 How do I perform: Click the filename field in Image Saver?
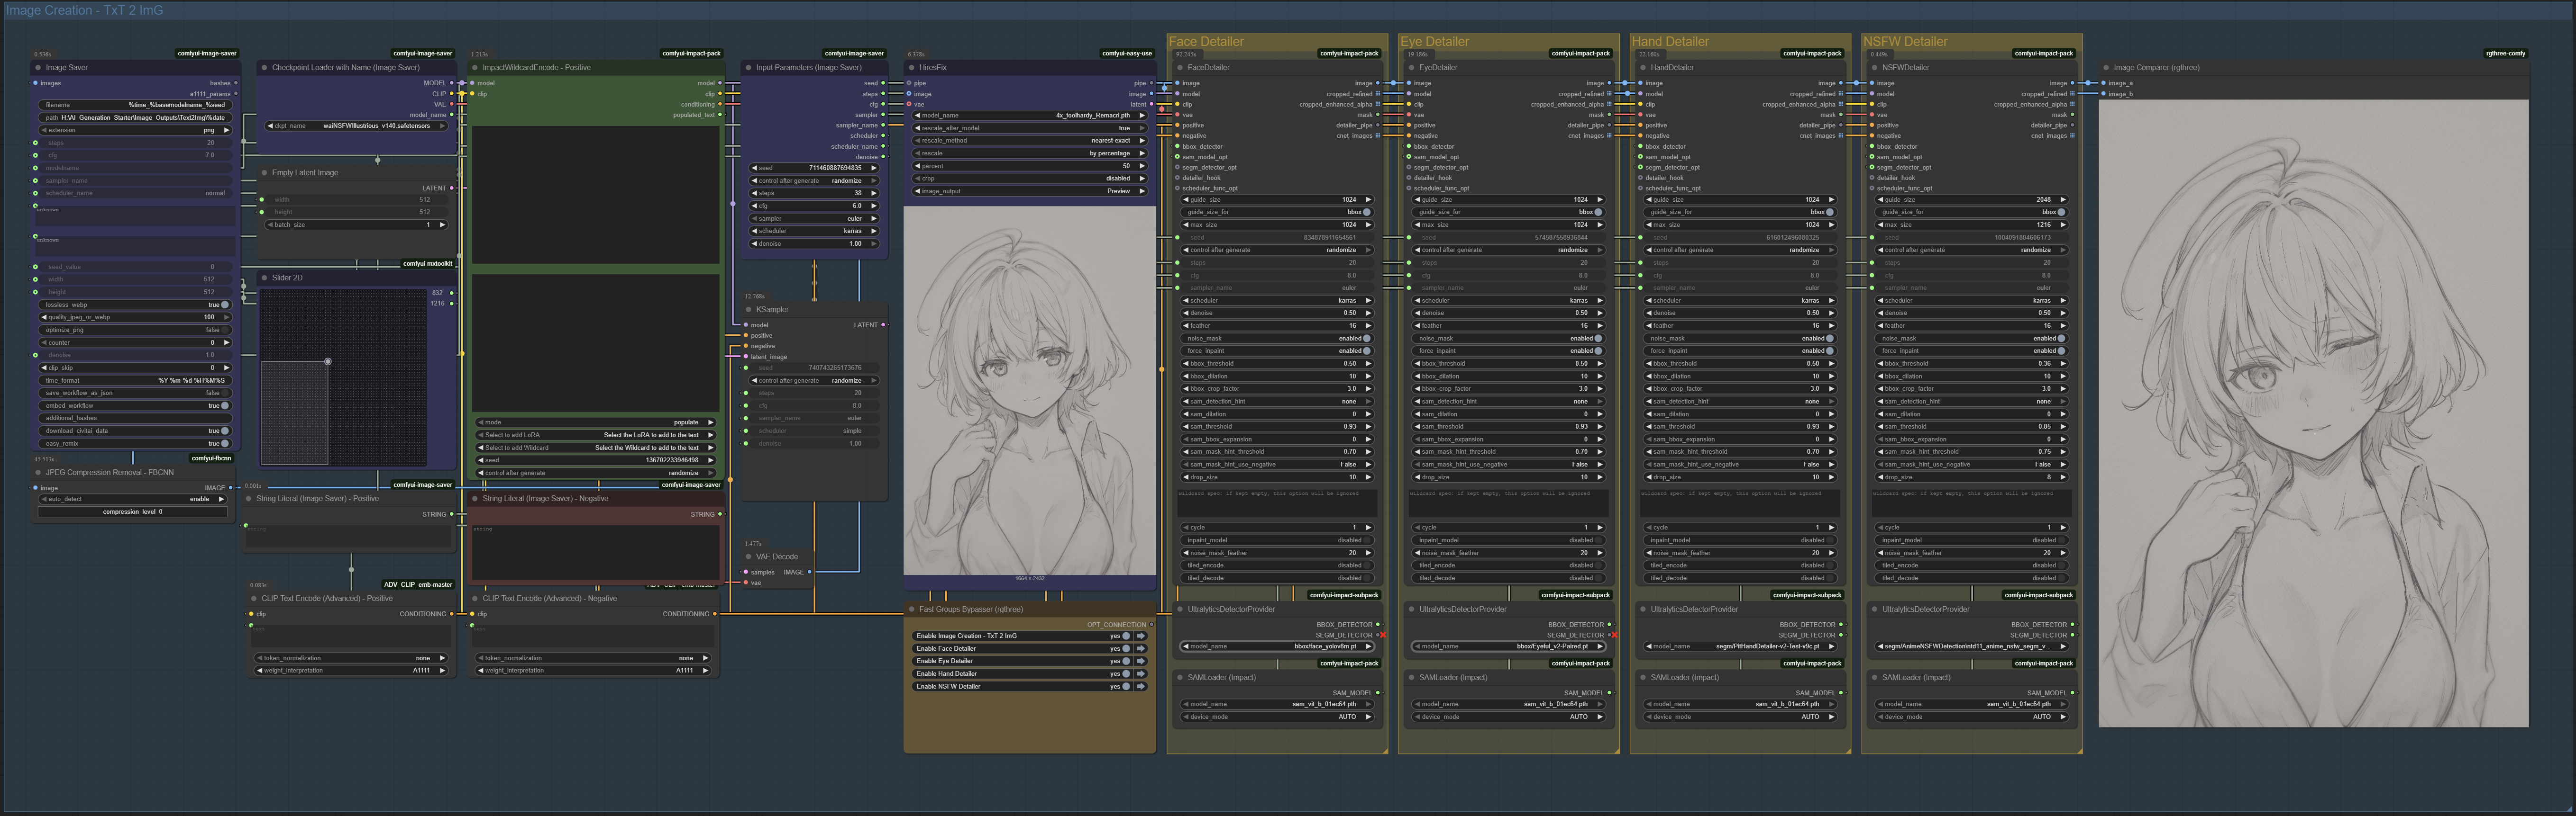click(x=135, y=105)
